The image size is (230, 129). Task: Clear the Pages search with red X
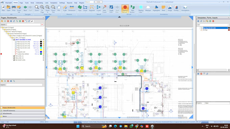pyautogui.click(x=42, y=25)
